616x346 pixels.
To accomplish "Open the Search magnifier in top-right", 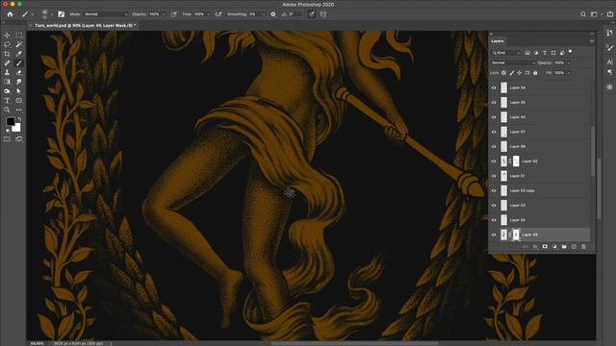I will (583, 14).
